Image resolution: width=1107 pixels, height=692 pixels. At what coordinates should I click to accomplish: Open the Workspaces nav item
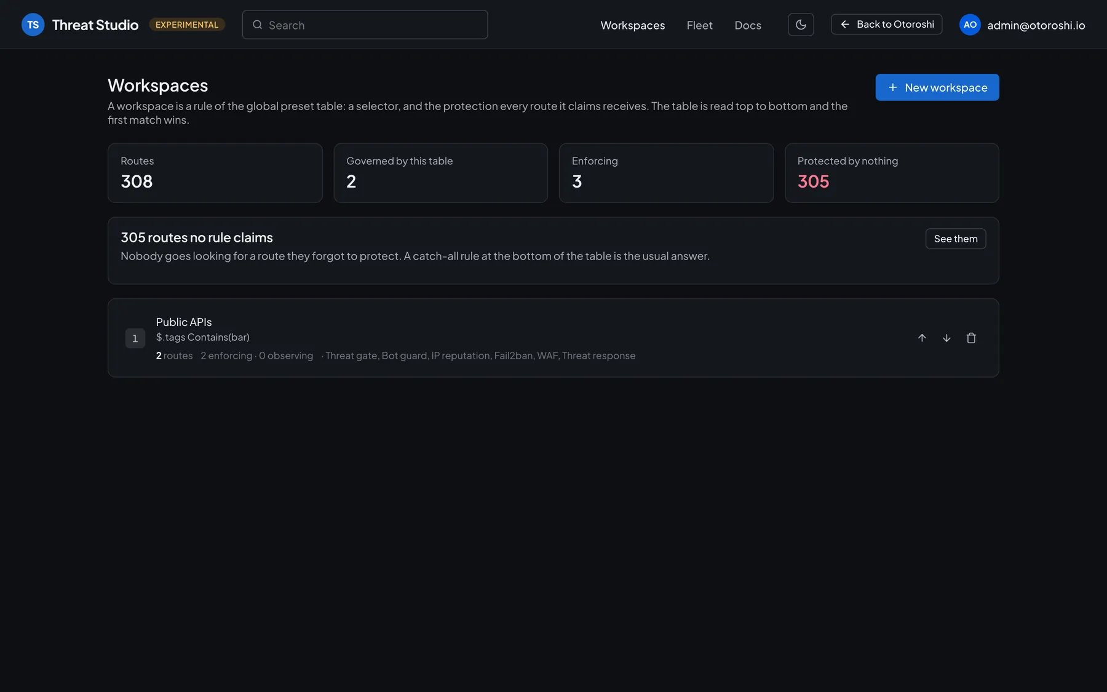pyautogui.click(x=632, y=25)
